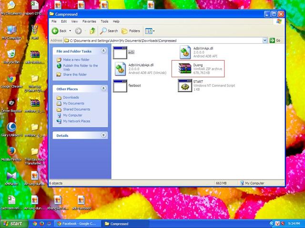Click the red V system tray icon
This screenshot has height=228, width=305.
click(277, 224)
